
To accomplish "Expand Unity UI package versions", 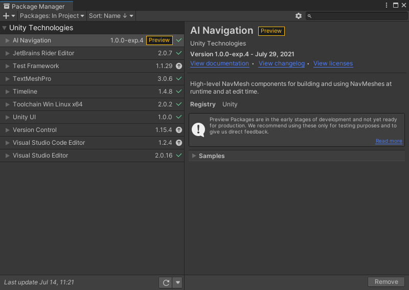I will tap(8, 117).
